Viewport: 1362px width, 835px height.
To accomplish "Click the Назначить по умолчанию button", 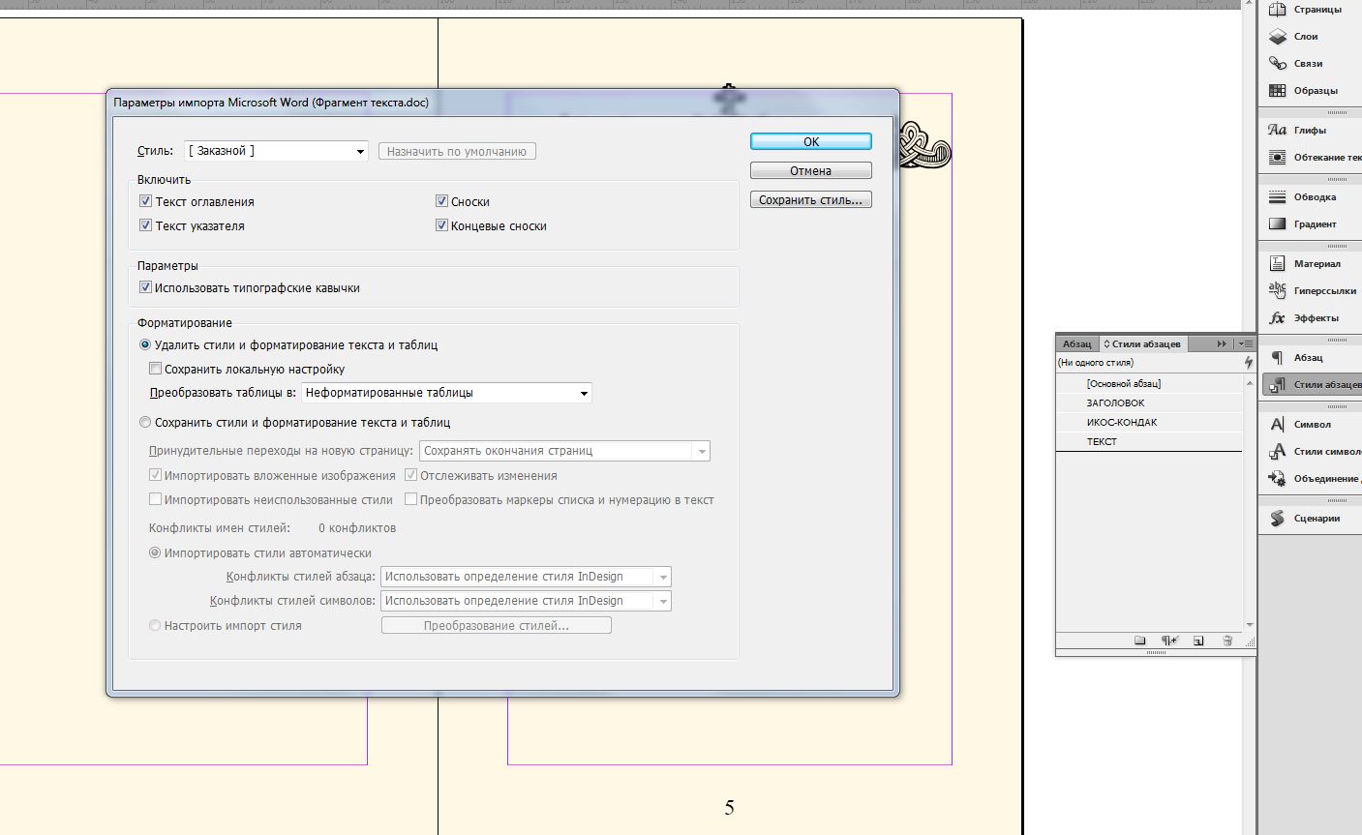I will point(457,151).
